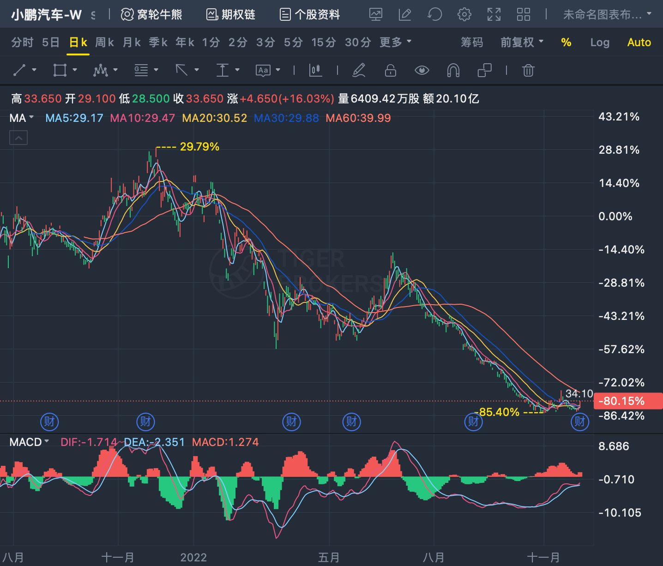Enable Log scale
The width and height of the screenshot is (663, 566).
[600, 42]
